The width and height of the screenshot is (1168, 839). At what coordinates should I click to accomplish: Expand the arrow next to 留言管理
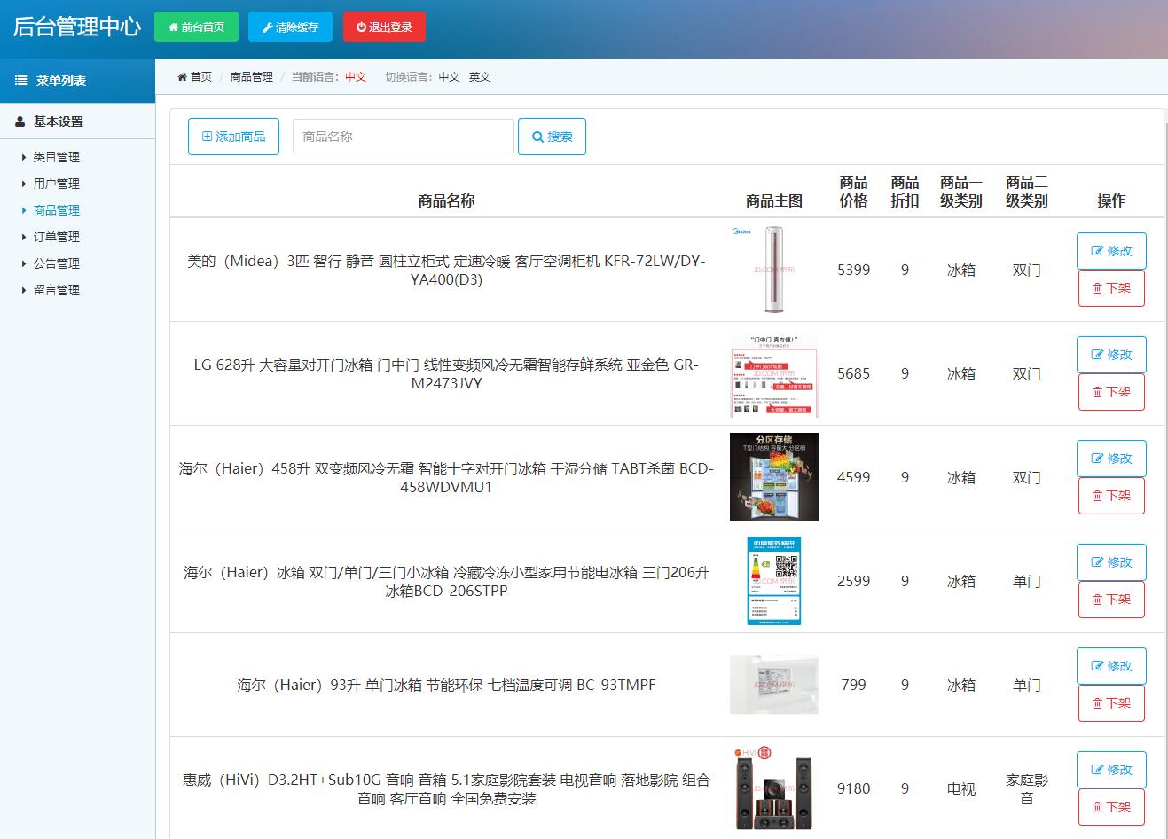click(24, 290)
